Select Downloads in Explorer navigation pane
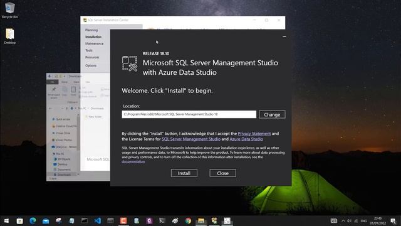401x226 pixels. pyautogui.click(x=62, y=175)
